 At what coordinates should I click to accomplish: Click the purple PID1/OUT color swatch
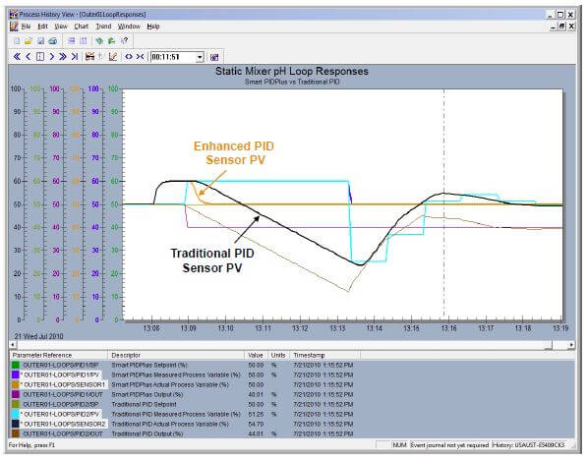click(16, 394)
